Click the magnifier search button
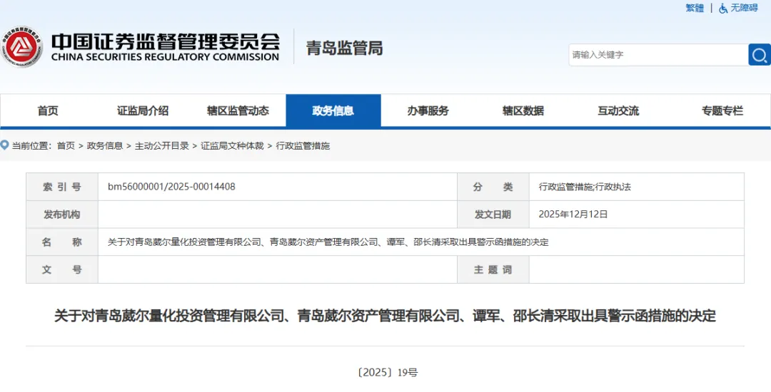Viewport: 771px width, 392px height. tap(759, 55)
